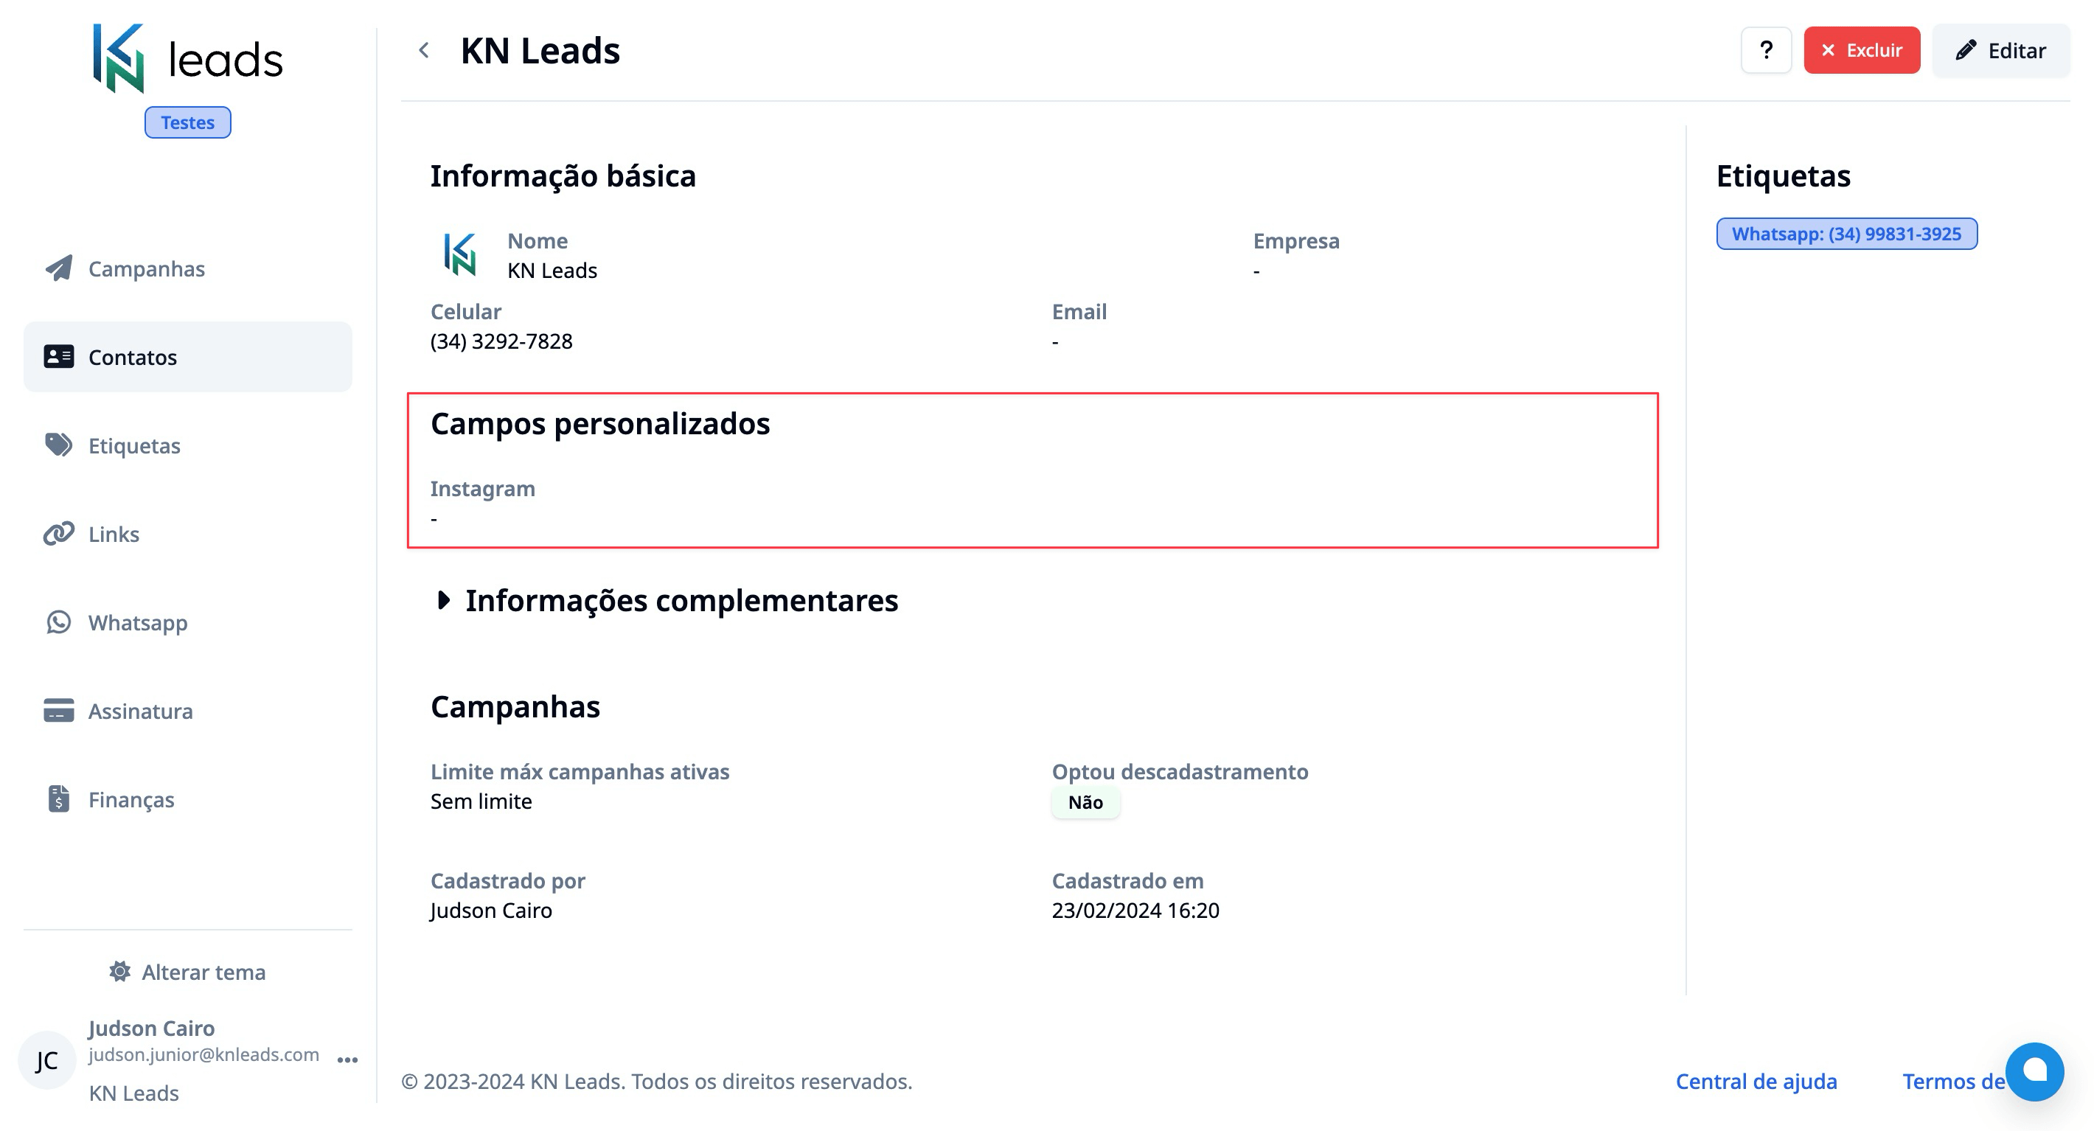The width and height of the screenshot is (2094, 1131).
Task: Click the Alterar tema gear icon
Action: tap(118, 972)
